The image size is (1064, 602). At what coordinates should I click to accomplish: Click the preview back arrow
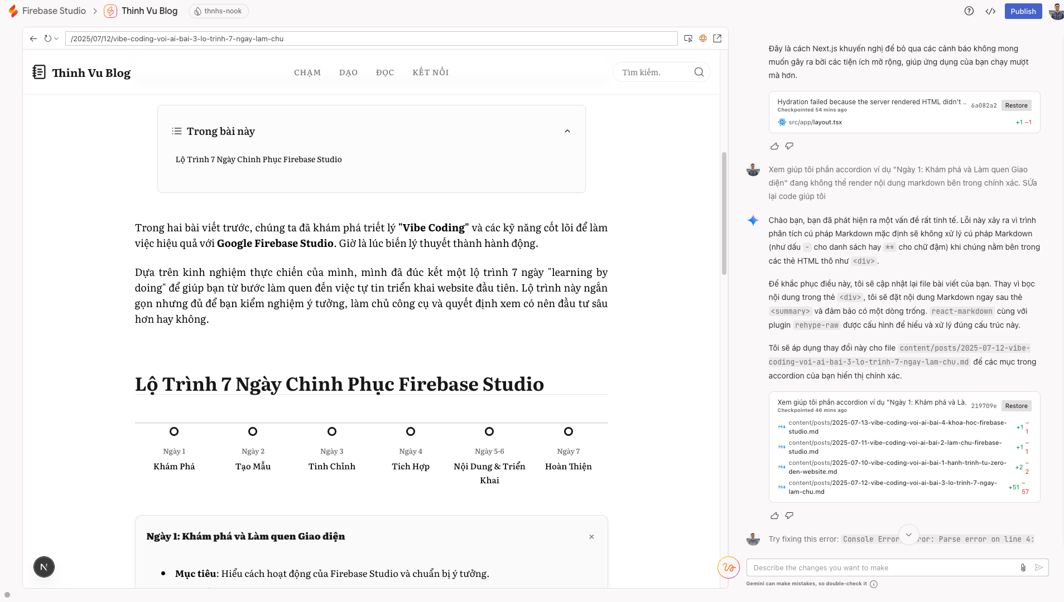coord(33,38)
